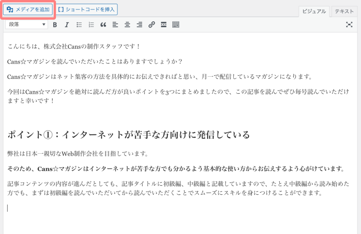Align text to the right

[139, 25]
